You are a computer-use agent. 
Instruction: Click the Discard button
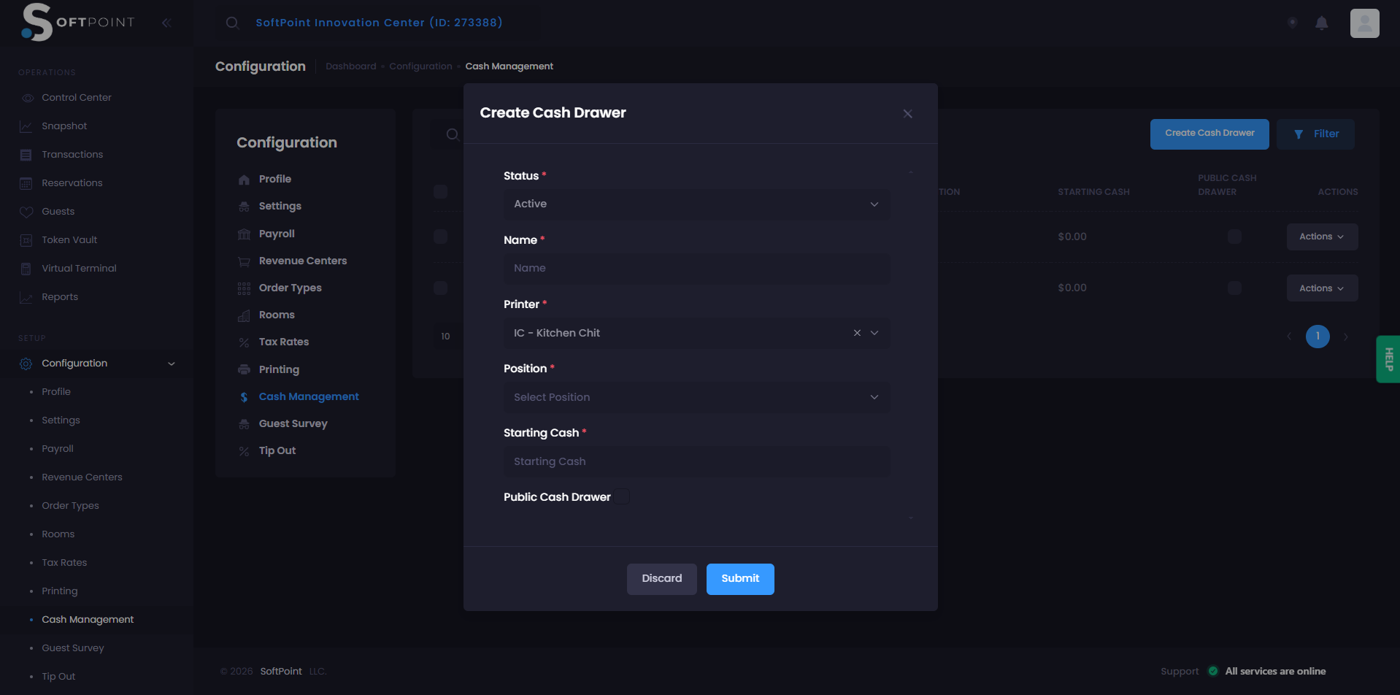(x=661, y=579)
